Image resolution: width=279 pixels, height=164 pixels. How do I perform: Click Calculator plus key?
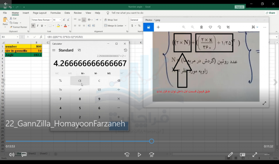click(x=119, y=117)
